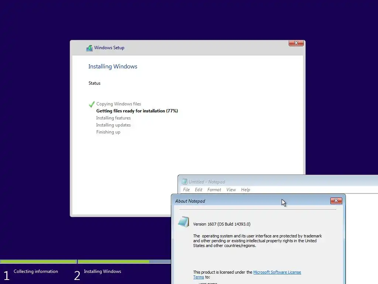Viewport: 378px width, 284px height.
Task: Click step 2 'Installing Windows' label at bottom
Action: tap(103, 271)
